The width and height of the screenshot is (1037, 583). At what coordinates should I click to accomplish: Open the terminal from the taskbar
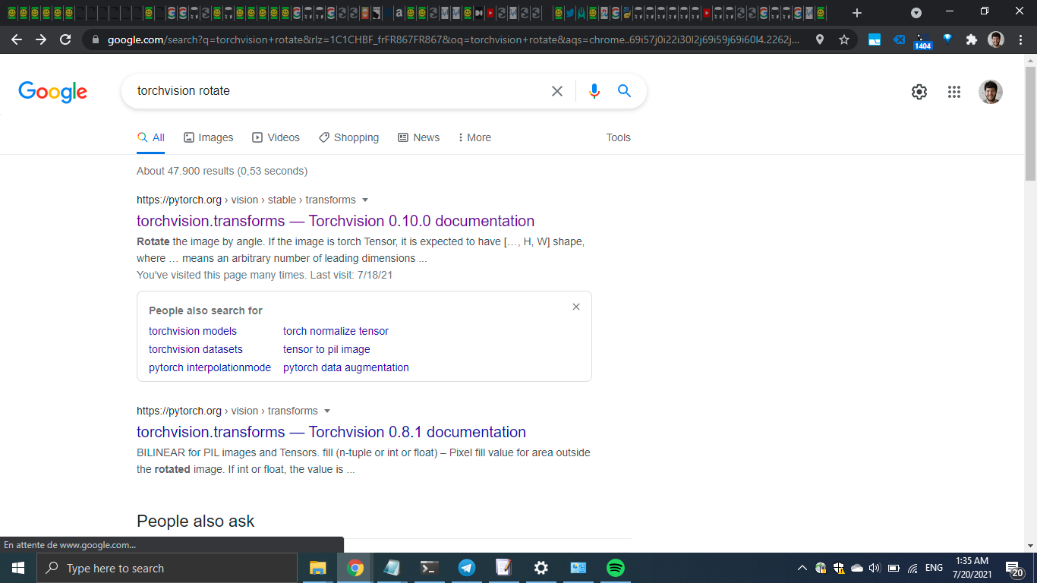click(x=428, y=567)
